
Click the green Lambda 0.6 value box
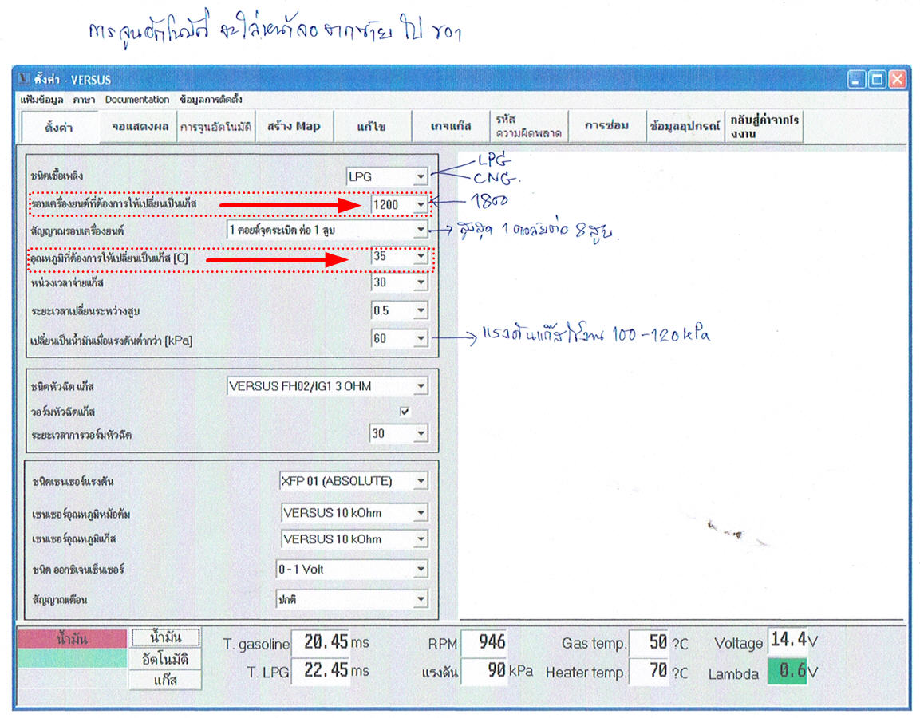pyautogui.click(x=788, y=670)
